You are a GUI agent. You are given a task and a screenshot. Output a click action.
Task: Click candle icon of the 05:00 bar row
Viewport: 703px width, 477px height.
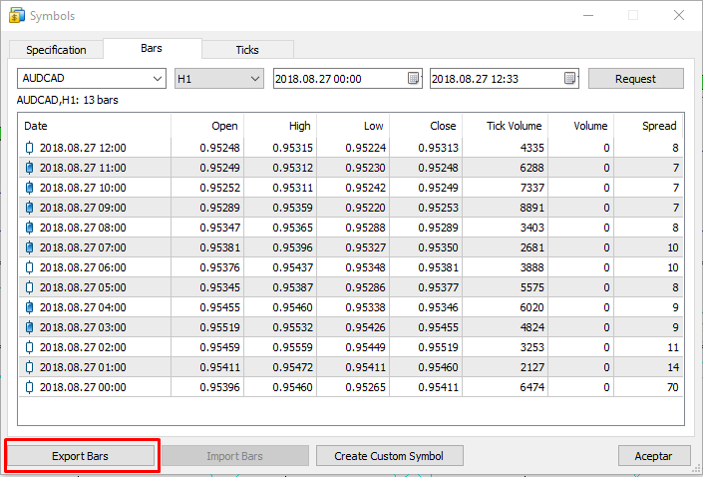click(x=29, y=287)
